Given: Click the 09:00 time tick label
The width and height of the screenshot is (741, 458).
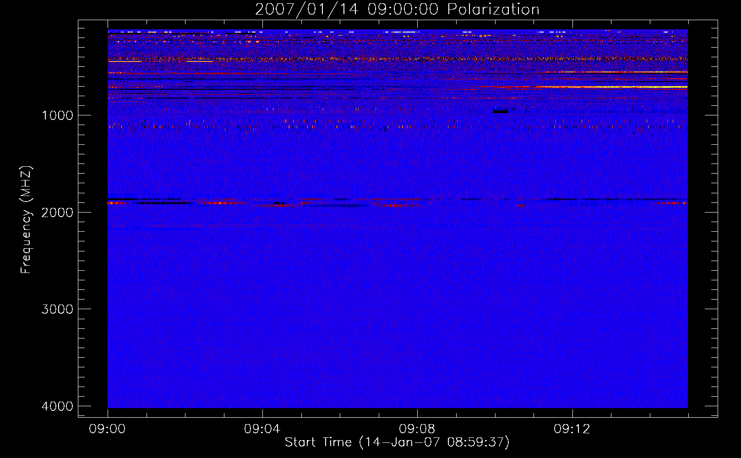Looking at the screenshot, I should pos(108,429).
